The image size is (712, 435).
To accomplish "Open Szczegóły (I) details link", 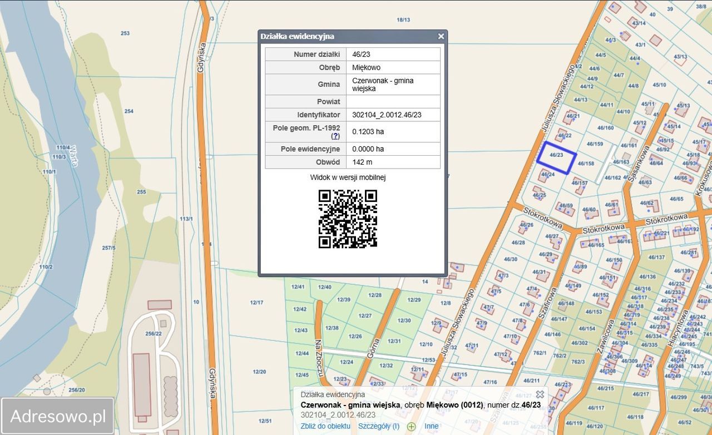I will click(x=378, y=426).
